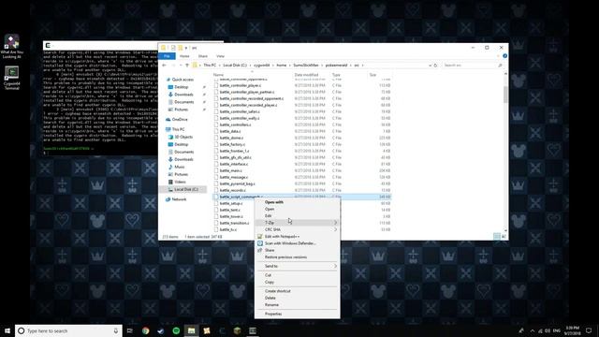Switch to the large icons view in status bar
This screenshot has height=337, width=599.
504,237
